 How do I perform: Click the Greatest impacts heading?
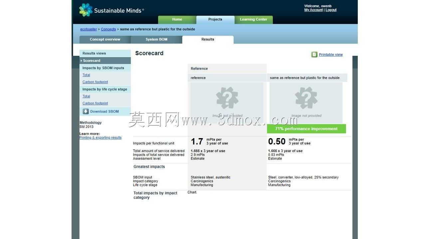pos(149,167)
